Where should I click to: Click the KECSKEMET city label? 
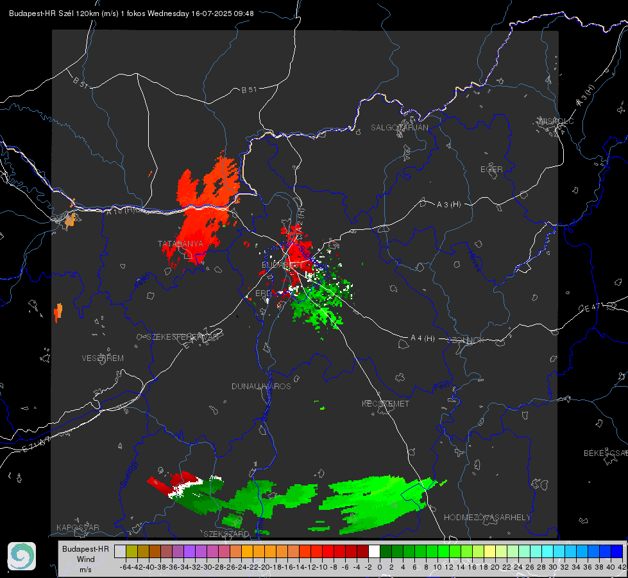point(386,404)
